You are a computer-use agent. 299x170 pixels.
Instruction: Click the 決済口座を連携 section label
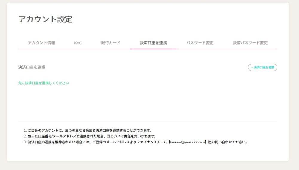point(32,67)
